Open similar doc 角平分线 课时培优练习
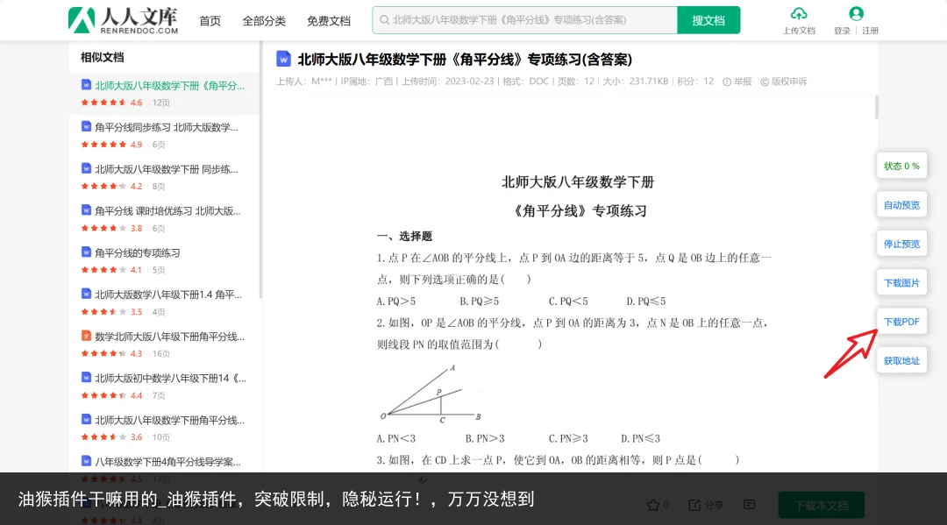 coord(167,211)
